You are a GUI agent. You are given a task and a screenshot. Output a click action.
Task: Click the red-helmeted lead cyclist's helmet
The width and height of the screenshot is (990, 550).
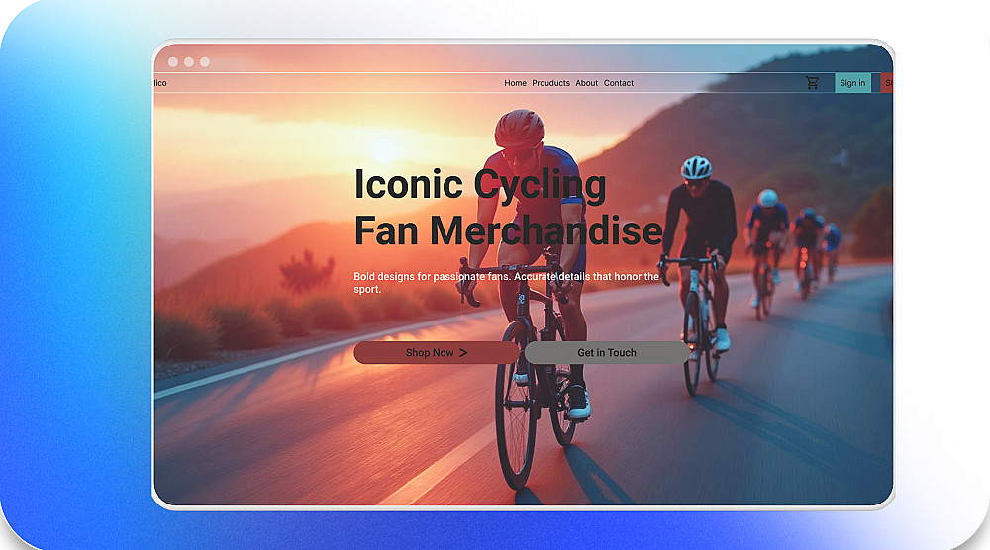click(519, 128)
